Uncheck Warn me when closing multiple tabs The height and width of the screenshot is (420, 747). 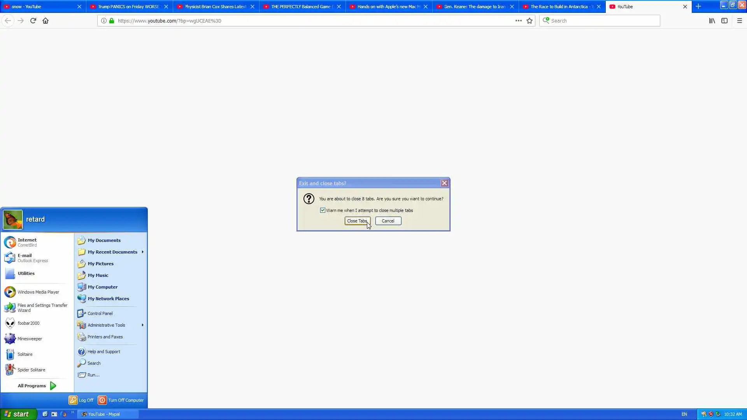click(323, 210)
